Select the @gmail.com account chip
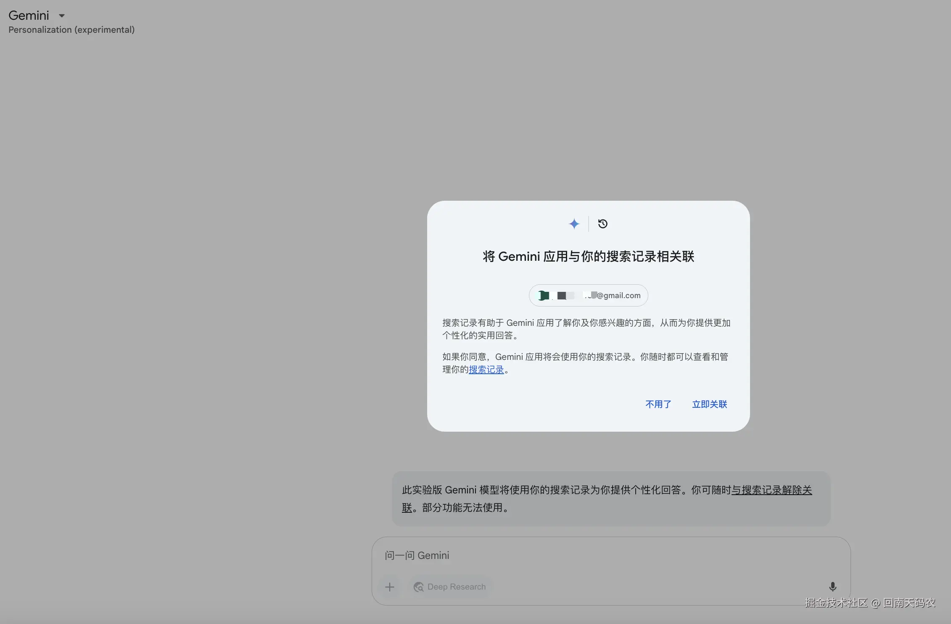The height and width of the screenshot is (624, 951). click(x=618, y=296)
